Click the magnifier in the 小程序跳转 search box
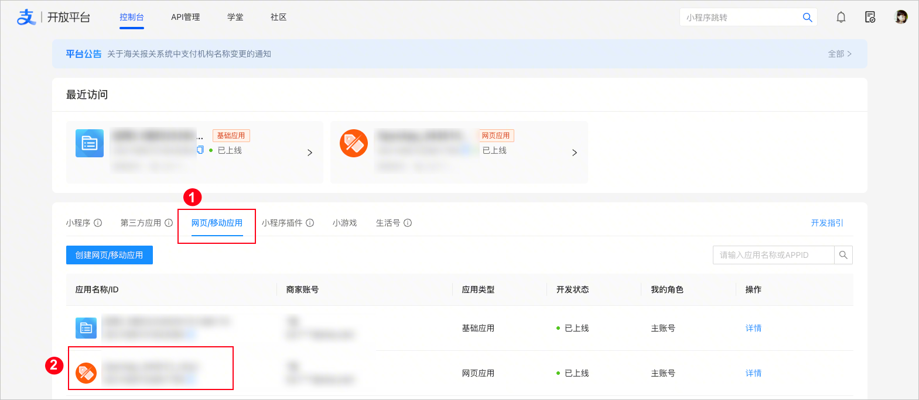Viewport: 919px width, 400px height. pos(807,18)
